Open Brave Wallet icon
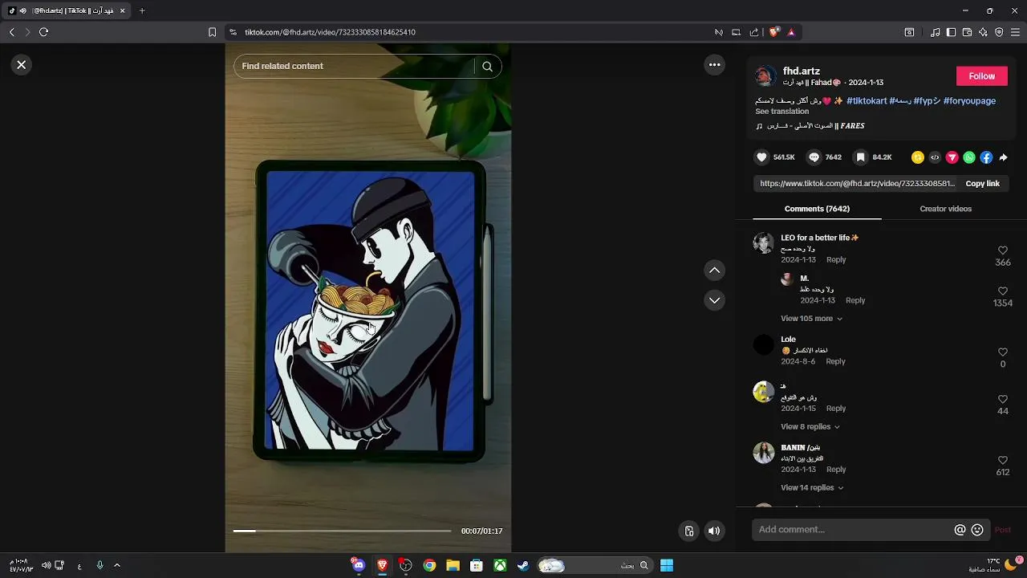This screenshot has height=578, width=1027. 967,32
